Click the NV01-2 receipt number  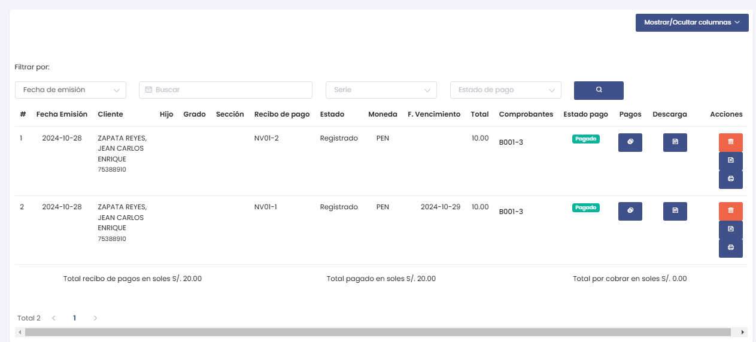click(x=266, y=138)
